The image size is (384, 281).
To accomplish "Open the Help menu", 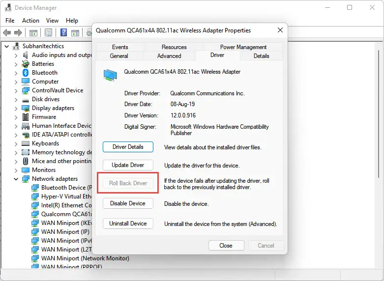I will click(x=72, y=21).
